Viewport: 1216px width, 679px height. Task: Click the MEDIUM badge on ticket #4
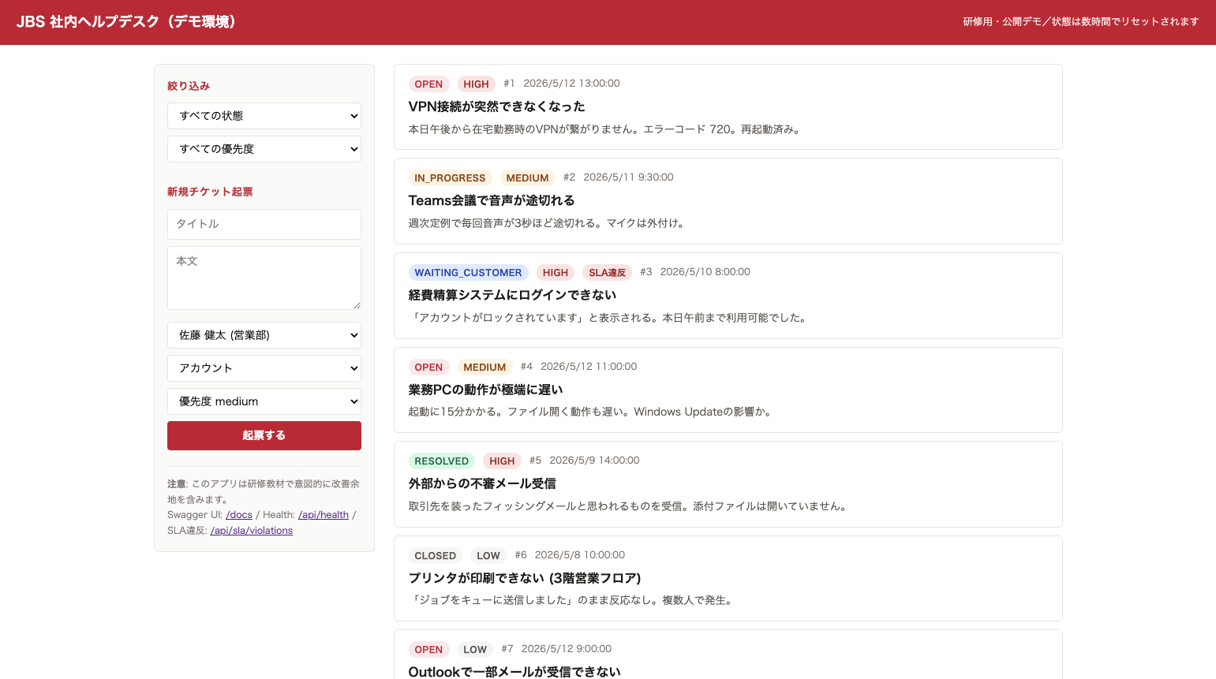[x=485, y=367]
